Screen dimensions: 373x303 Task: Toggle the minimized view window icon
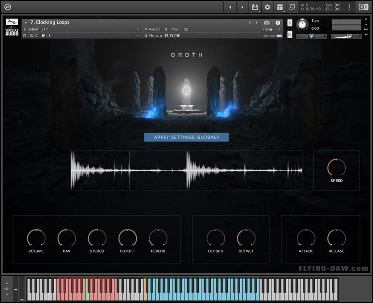292,7
